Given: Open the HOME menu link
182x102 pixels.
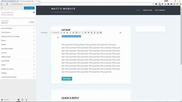Looking at the screenshot, I should click(138, 10).
